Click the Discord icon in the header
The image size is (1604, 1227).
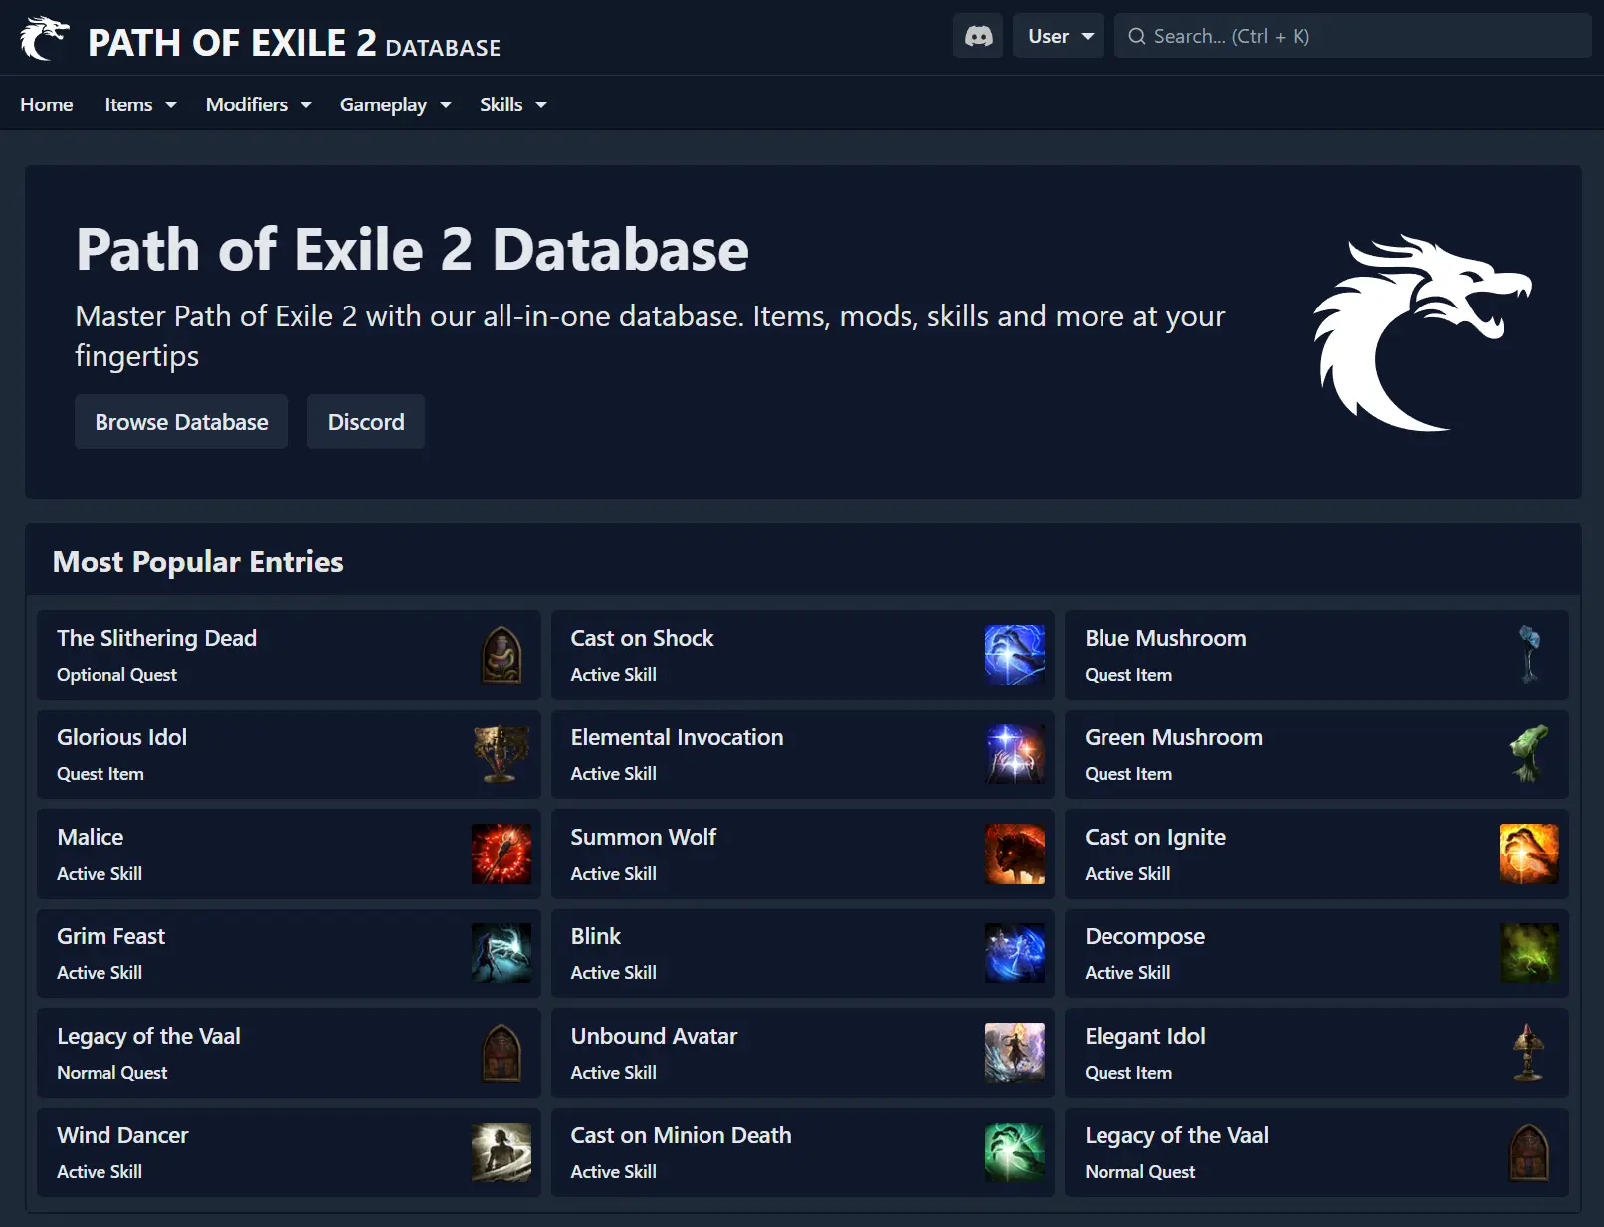point(978,36)
